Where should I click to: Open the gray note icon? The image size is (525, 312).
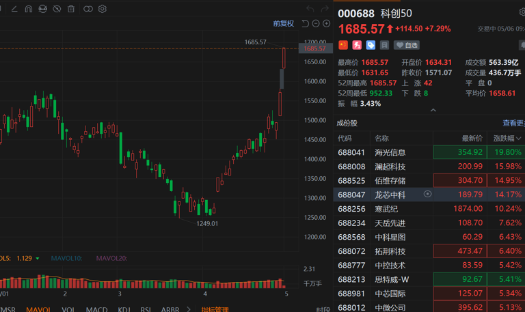384,45
